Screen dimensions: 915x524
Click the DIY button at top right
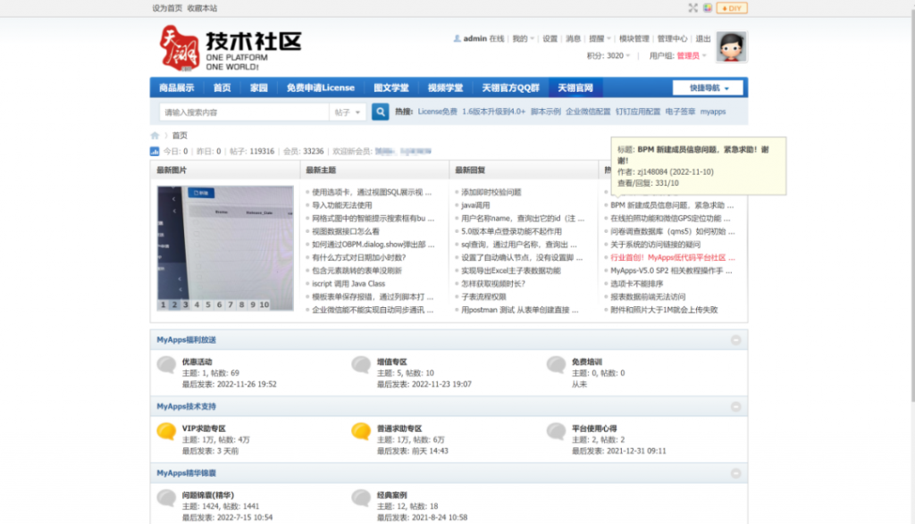(x=732, y=8)
